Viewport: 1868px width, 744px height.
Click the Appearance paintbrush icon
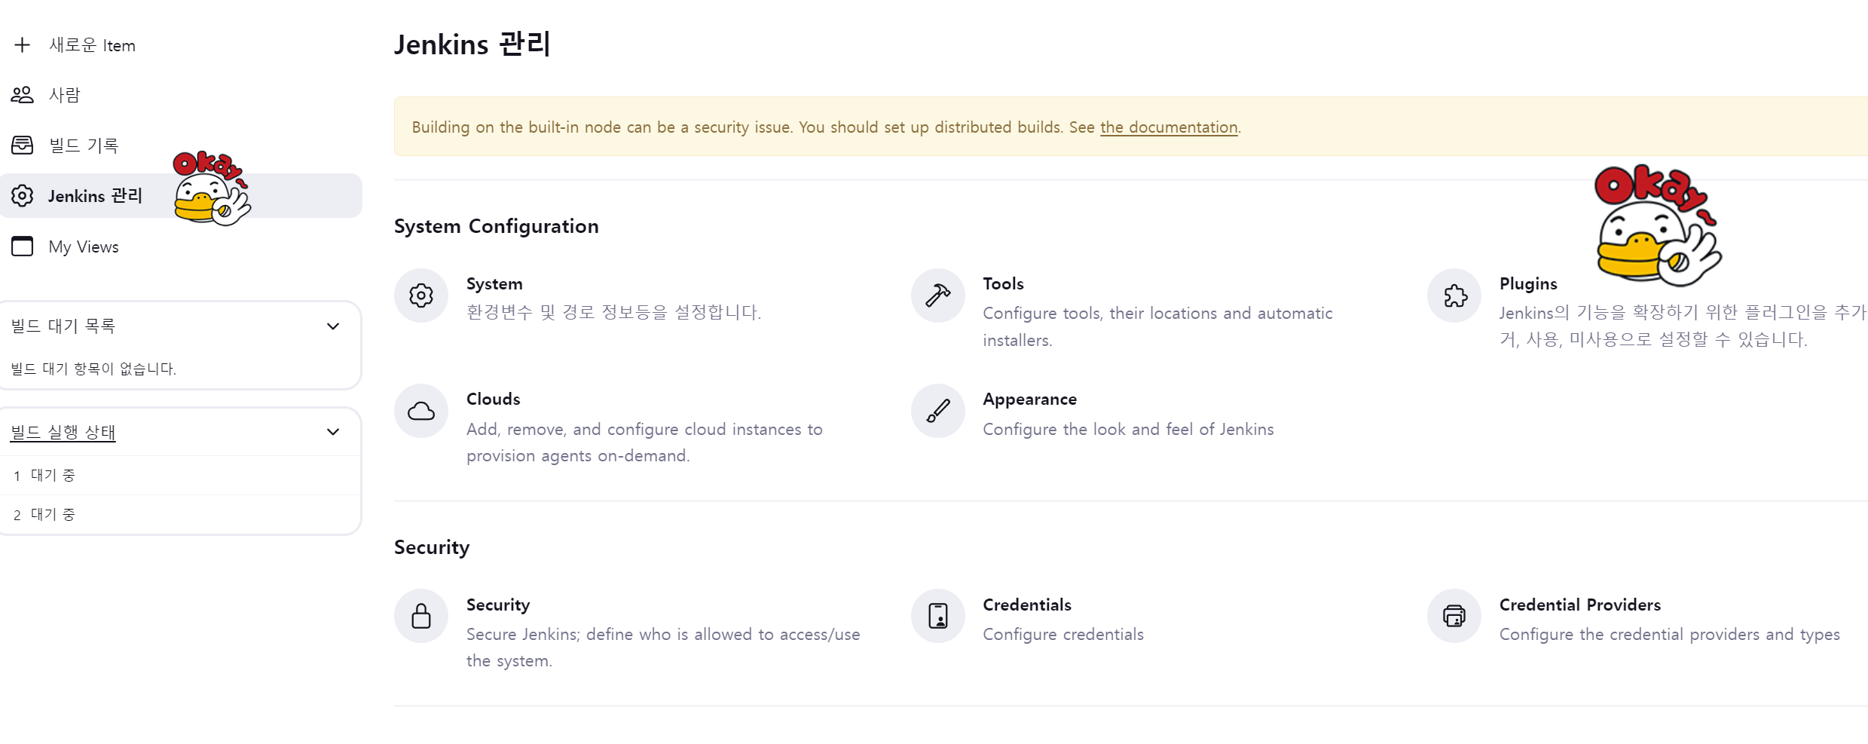click(x=938, y=411)
